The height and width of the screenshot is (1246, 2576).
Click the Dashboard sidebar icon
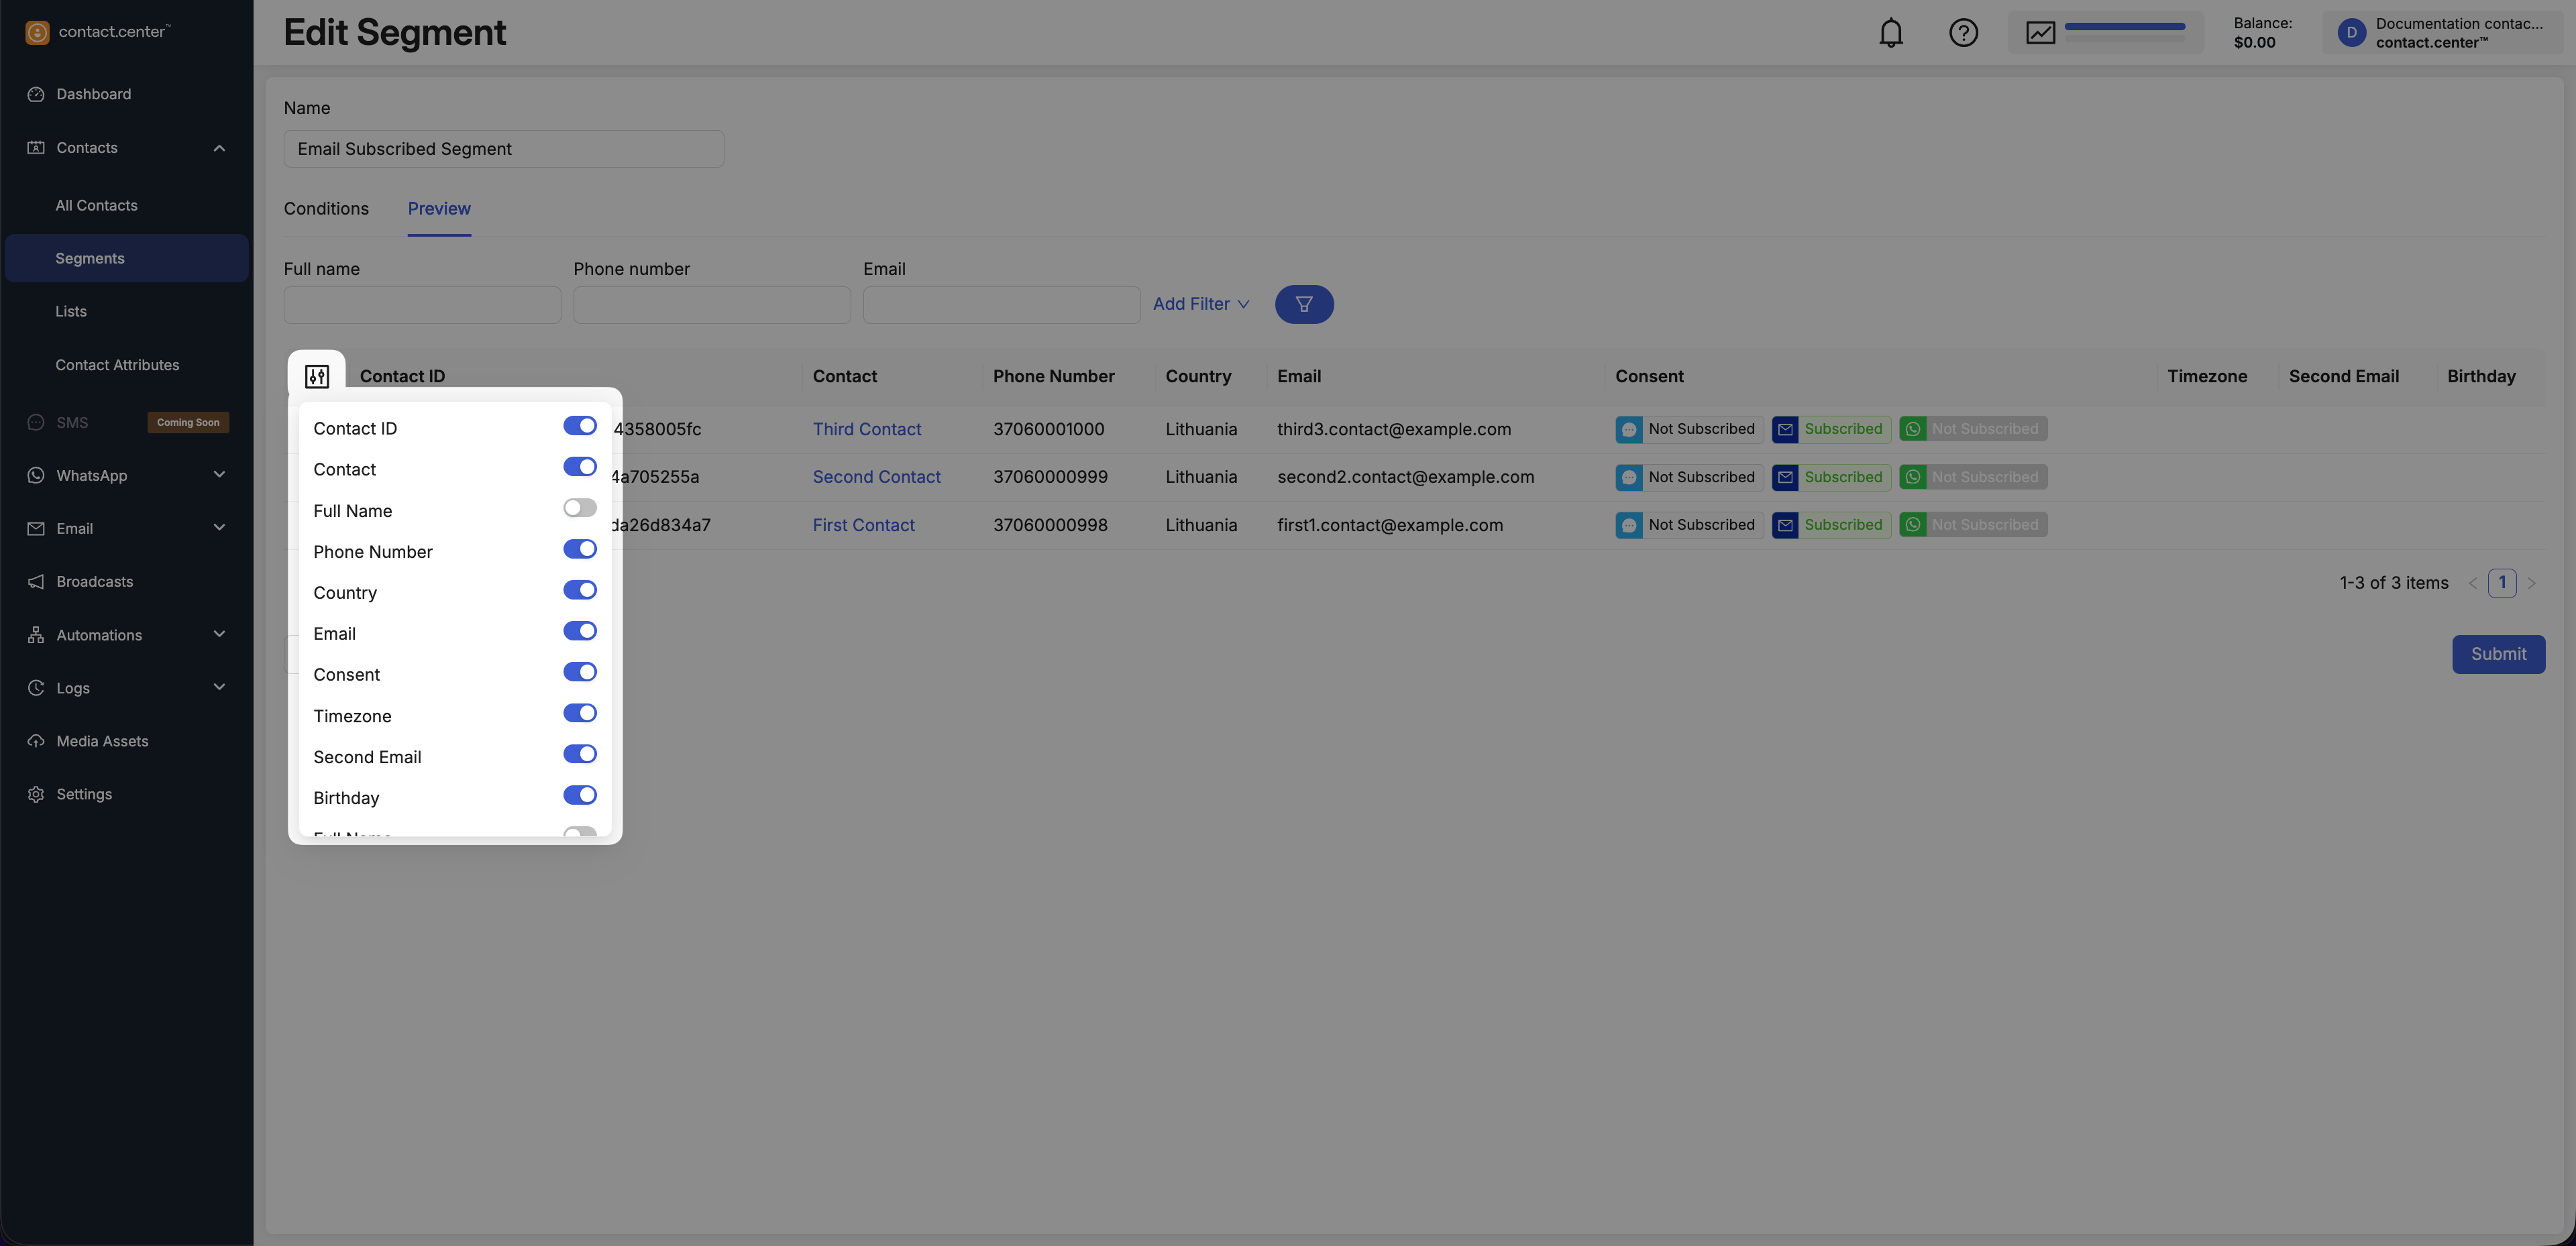click(x=36, y=94)
